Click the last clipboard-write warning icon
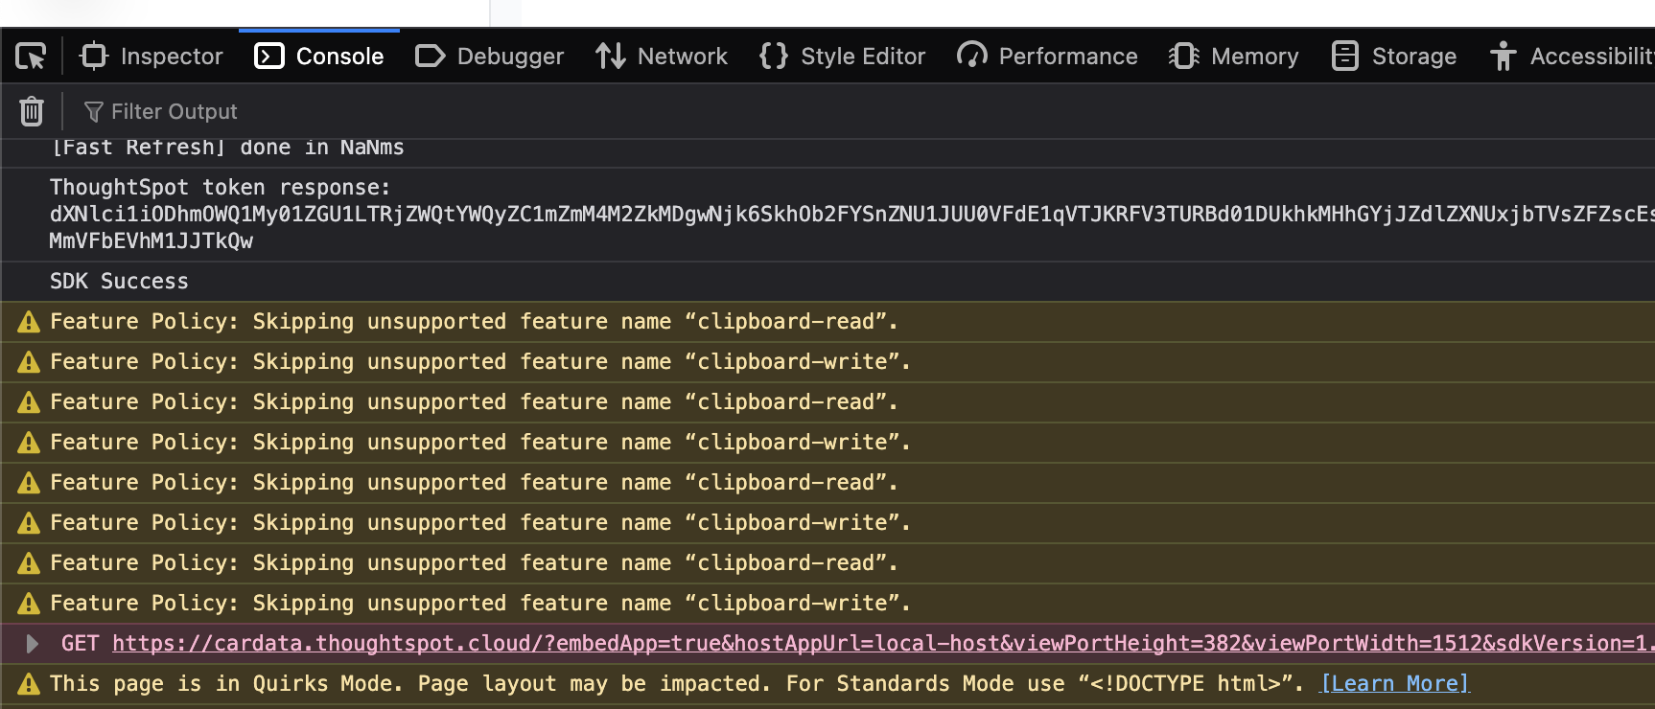Screen dimensions: 1655x709 pos(29,604)
